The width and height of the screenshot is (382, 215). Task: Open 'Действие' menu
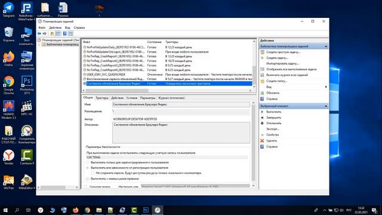[55, 27]
